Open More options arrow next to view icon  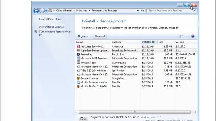point(186,36)
